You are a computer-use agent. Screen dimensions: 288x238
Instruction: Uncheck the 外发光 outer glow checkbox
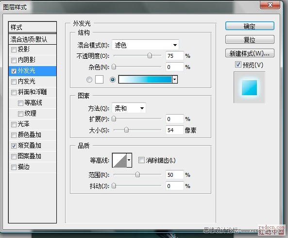coord(14,71)
